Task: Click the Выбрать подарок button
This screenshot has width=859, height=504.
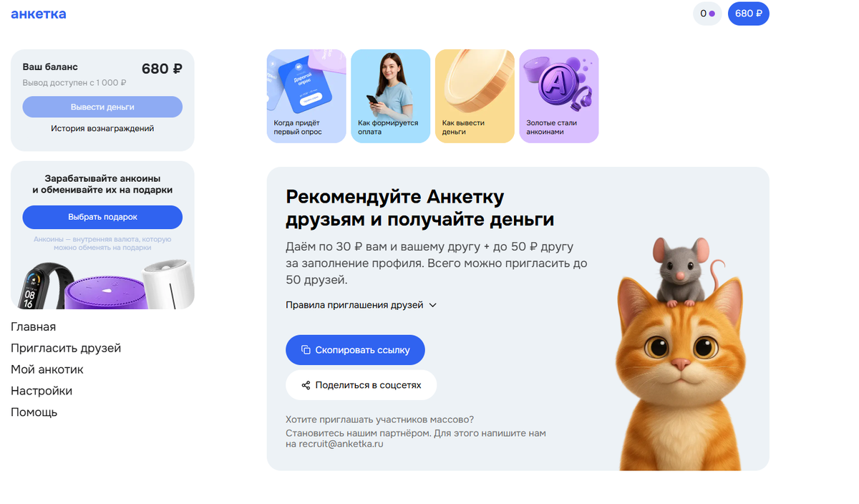Action: (x=102, y=217)
